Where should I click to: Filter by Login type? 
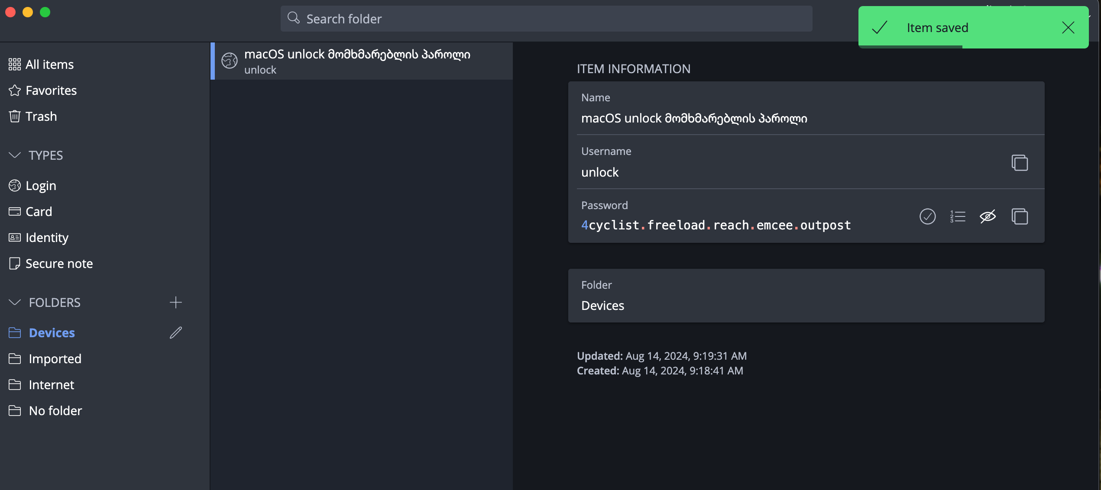41,185
